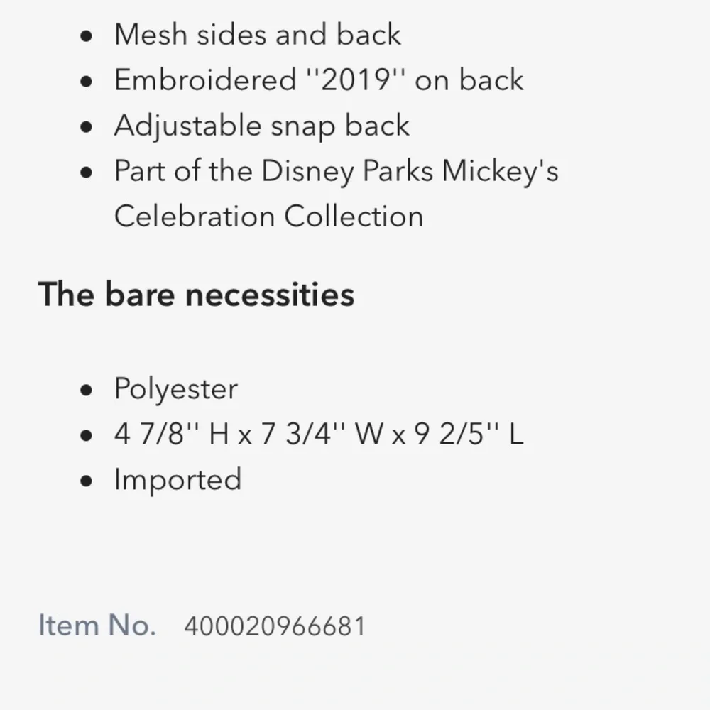This screenshot has height=710, width=710.
Task: Click the item number 400020966681
Action: [274, 626]
